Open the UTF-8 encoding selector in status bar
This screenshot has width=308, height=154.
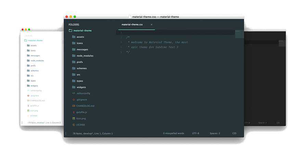195,133
